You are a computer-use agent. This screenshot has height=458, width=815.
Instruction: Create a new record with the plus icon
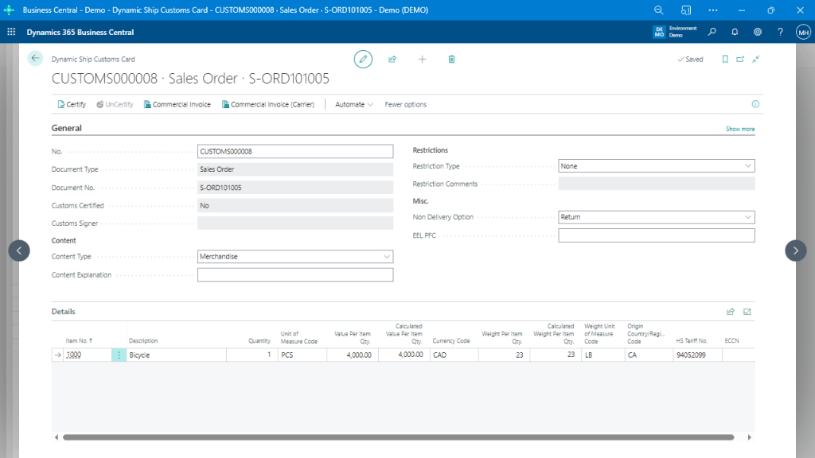click(x=422, y=59)
